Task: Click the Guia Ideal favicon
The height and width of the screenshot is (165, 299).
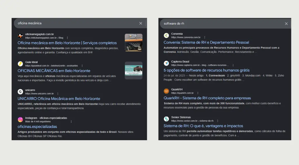Action: click(x=20, y=64)
